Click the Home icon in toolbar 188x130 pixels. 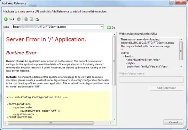point(37,19)
